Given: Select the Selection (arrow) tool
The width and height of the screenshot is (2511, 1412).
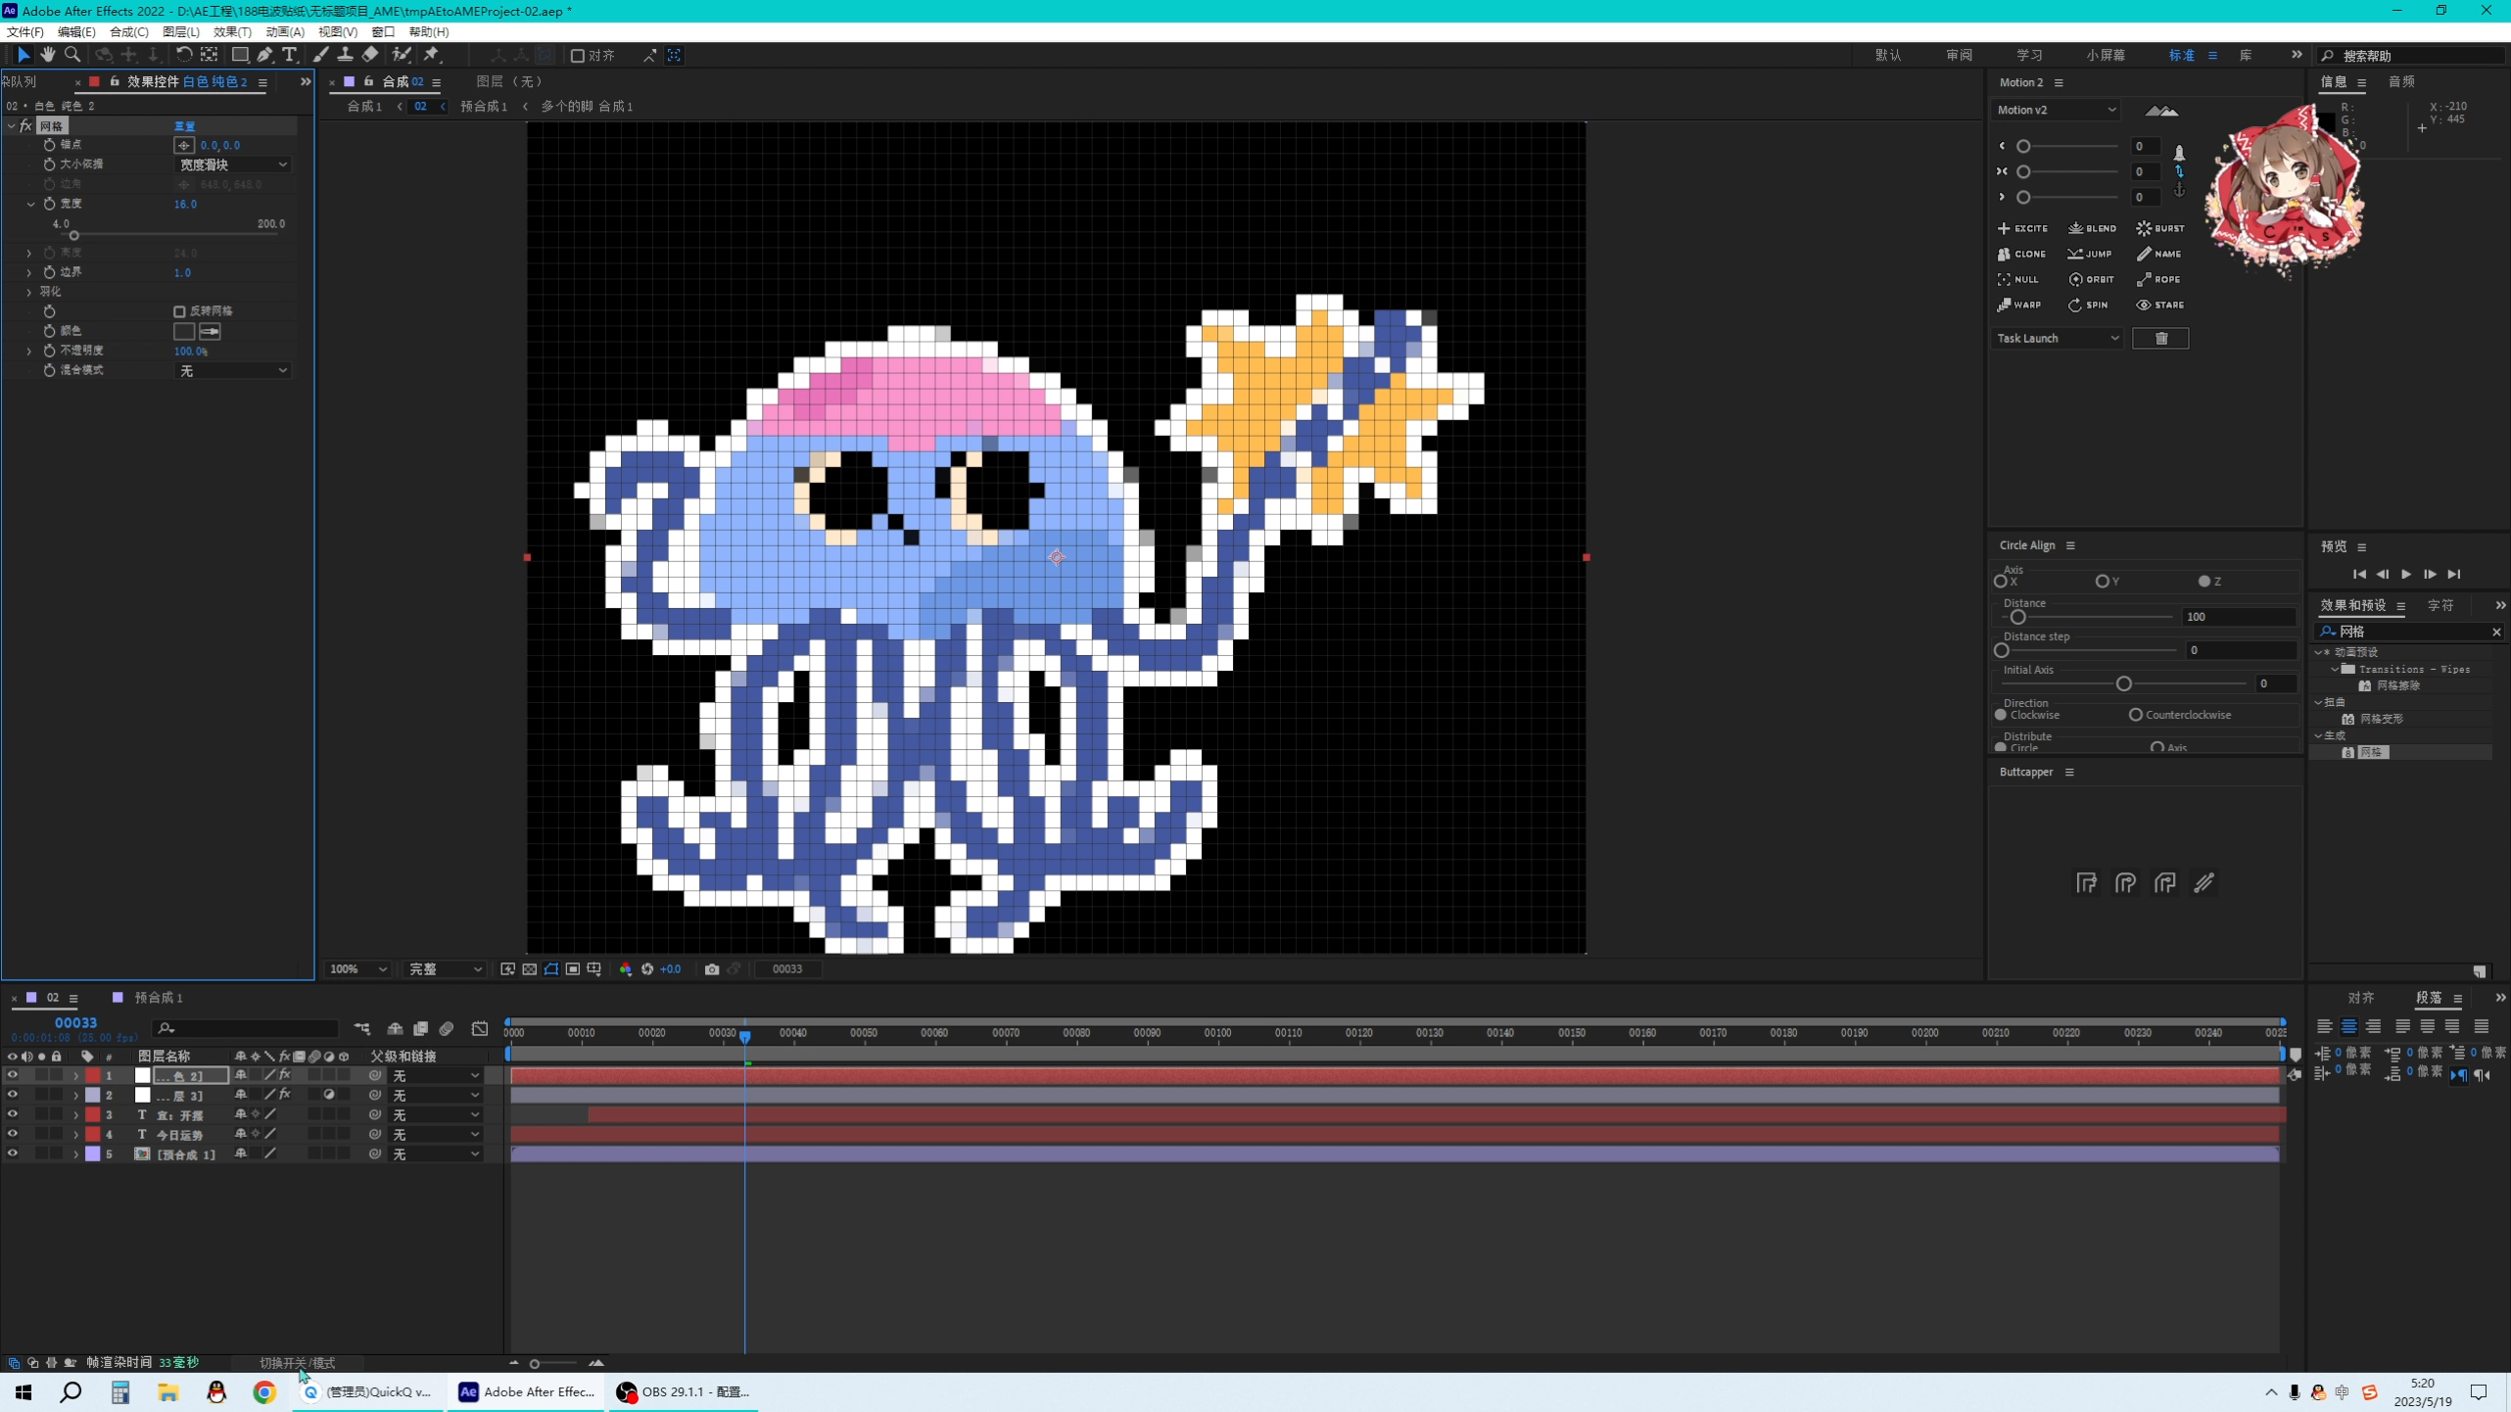Looking at the screenshot, I should pos(24,55).
